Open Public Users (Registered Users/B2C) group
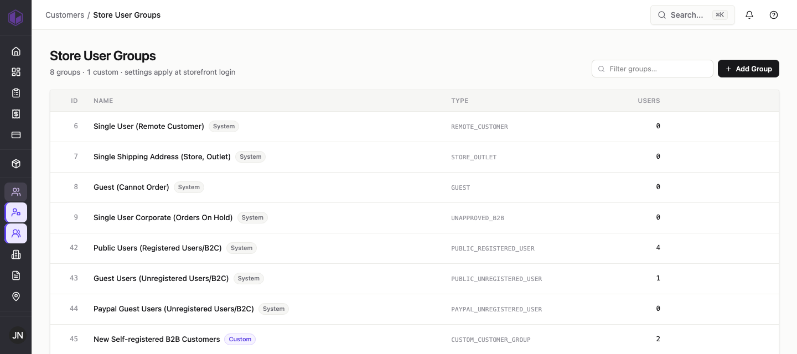The image size is (797, 354). [x=158, y=248]
